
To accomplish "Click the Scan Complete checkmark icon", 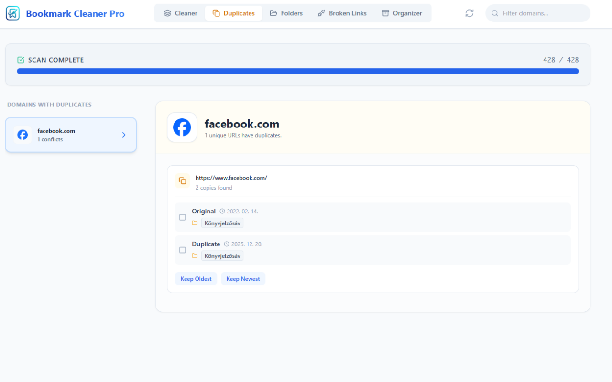I will [x=21, y=60].
